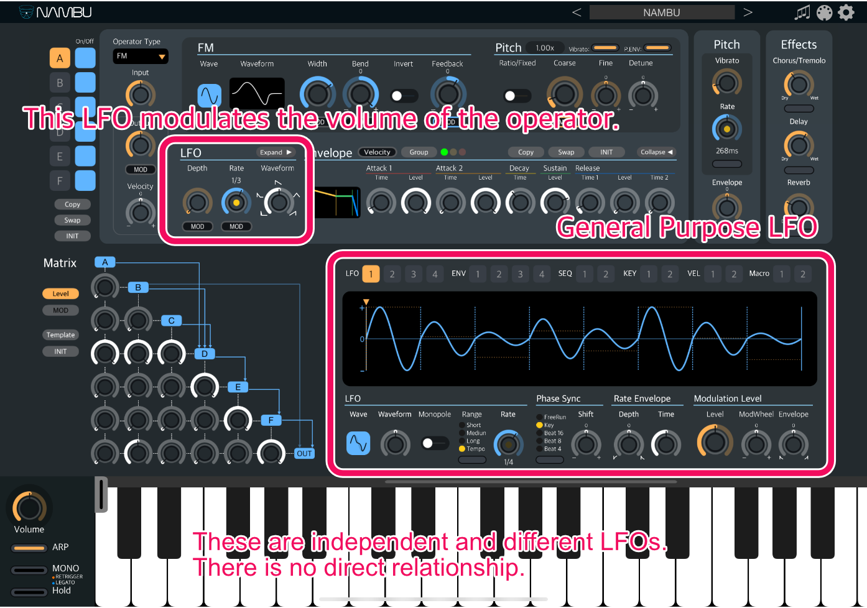The image size is (867, 608).
Task: Click the LFO wave shape icon
Action: click(358, 443)
